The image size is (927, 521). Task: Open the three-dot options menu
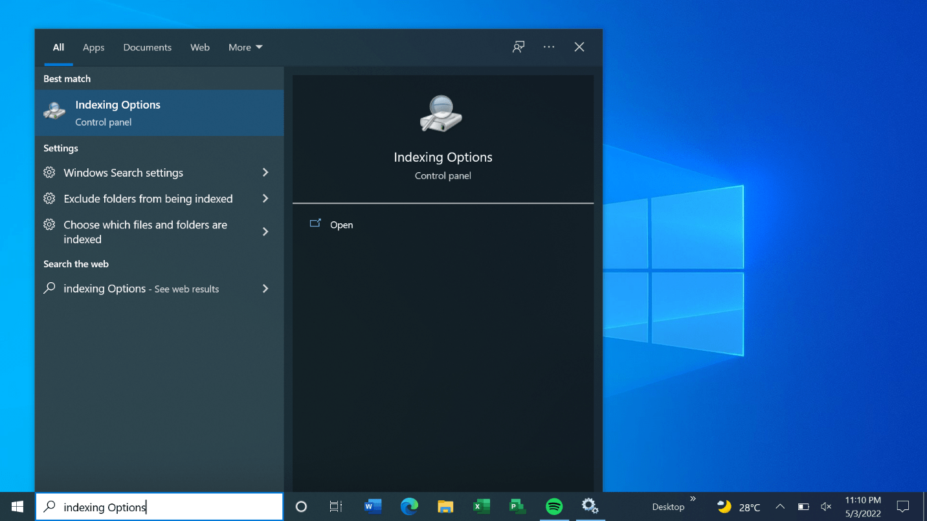549,47
